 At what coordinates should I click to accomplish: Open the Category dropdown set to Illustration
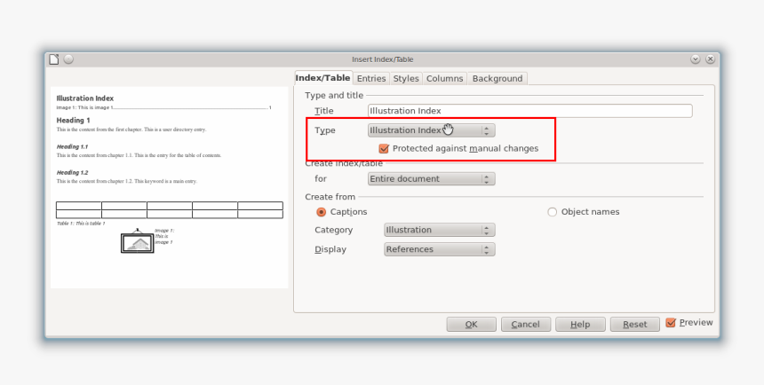440,230
